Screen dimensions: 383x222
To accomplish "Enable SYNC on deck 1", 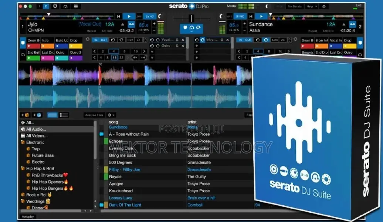I will coord(149,16).
